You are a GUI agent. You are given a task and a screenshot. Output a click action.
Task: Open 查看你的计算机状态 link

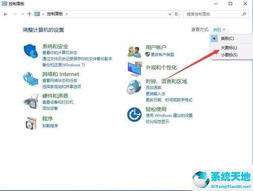pyautogui.click(x=60, y=53)
